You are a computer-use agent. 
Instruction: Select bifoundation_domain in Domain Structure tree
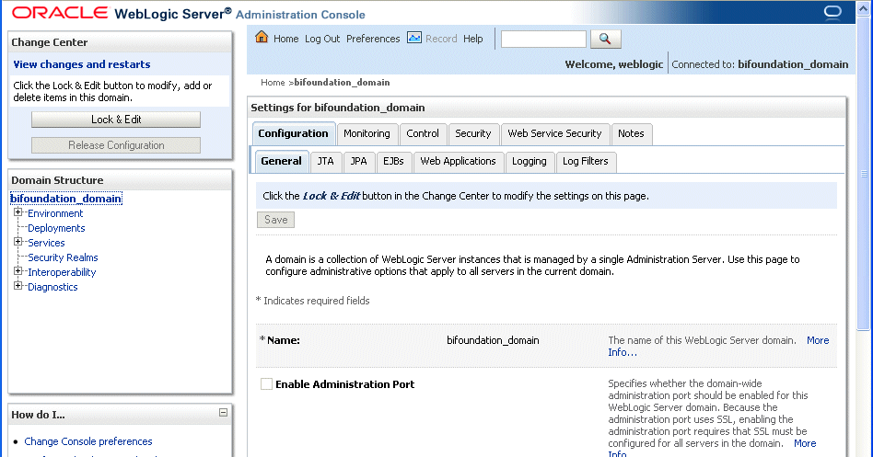(65, 199)
